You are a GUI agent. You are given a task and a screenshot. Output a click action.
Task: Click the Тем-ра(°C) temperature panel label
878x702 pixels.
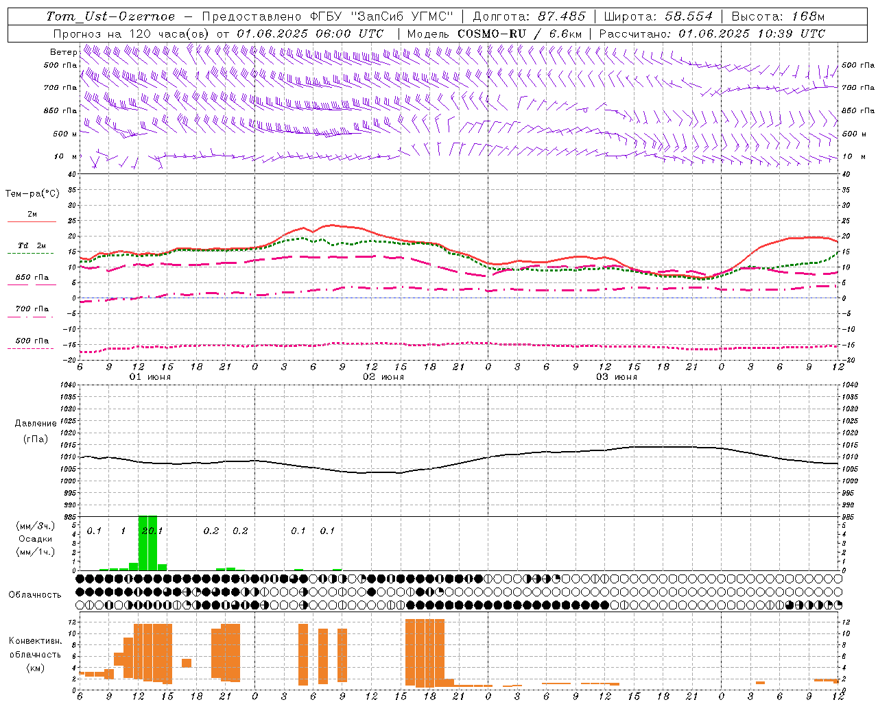point(32,194)
